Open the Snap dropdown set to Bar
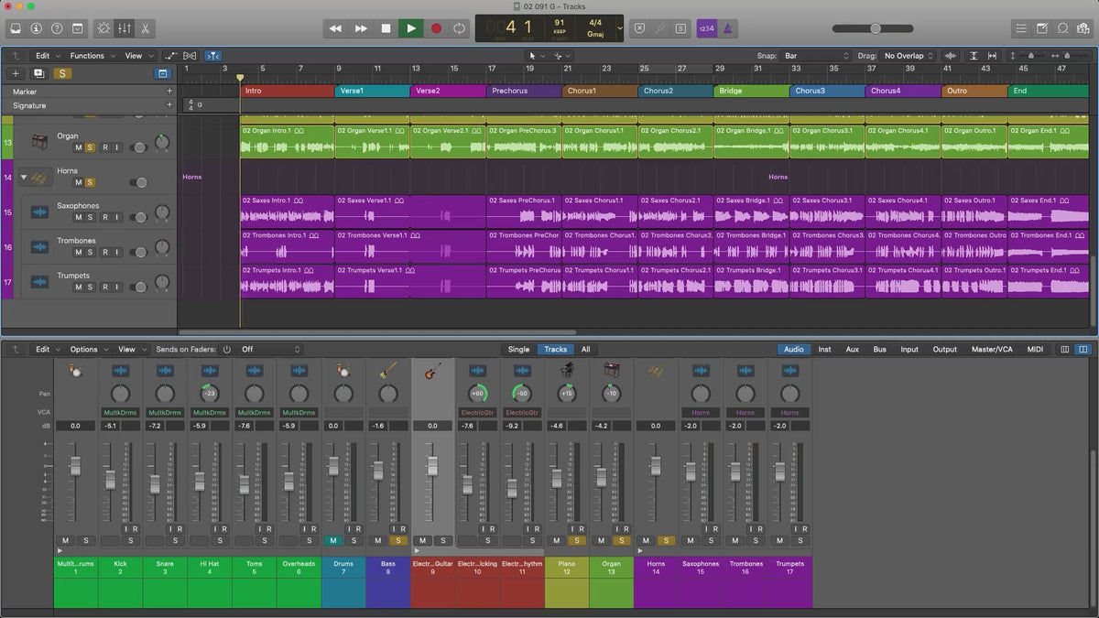 pos(817,56)
